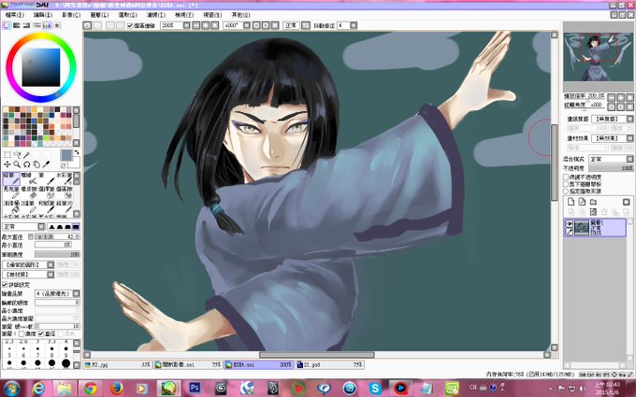Image resolution: width=636 pixels, height=397 pixels.
Task: Adjust the brush maximum size (最大直徑) slider
Action: tap(57, 236)
